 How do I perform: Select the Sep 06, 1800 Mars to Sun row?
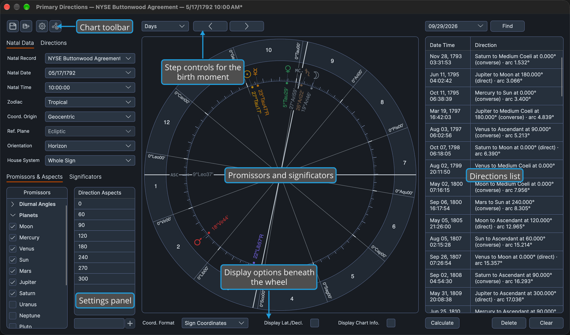(494, 205)
